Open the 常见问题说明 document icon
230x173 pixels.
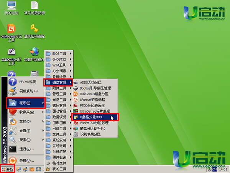click(x=34, y=8)
